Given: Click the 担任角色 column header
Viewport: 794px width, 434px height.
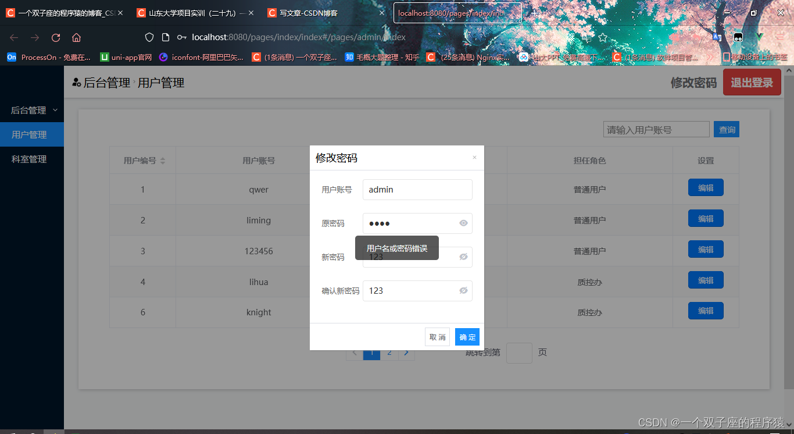Looking at the screenshot, I should click(589, 161).
